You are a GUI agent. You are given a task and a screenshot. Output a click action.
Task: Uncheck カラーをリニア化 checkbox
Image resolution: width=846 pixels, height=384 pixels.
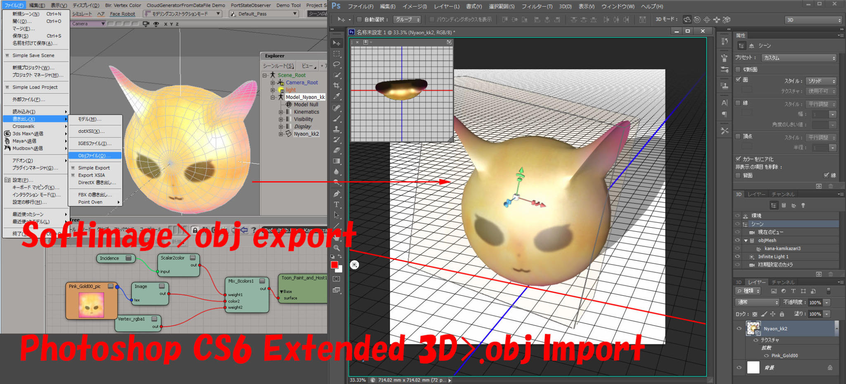(738, 159)
